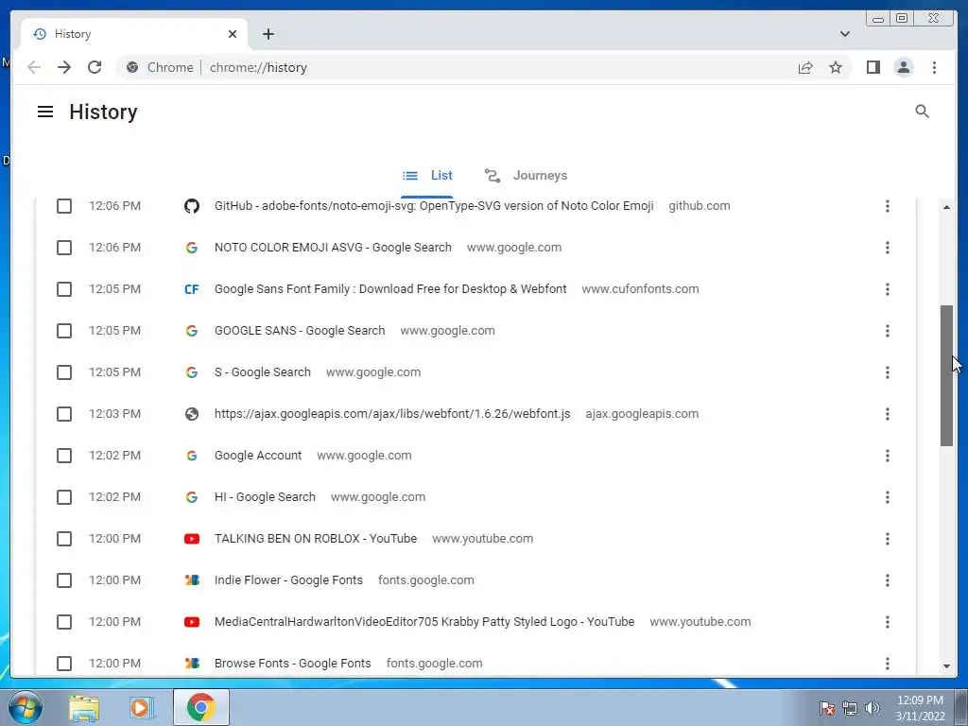Click YouTube favicon of Krabby Patty entry
The width and height of the screenshot is (968, 726).
(192, 622)
